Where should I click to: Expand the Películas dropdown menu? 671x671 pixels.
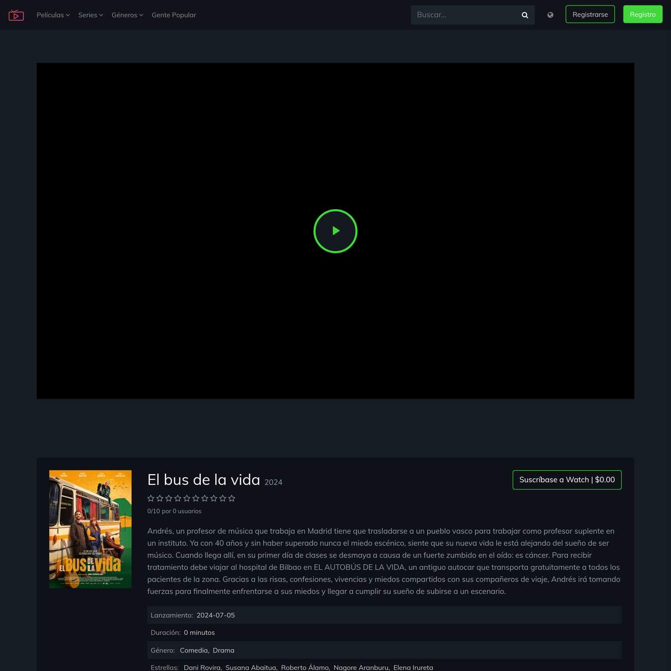[53, 15]
